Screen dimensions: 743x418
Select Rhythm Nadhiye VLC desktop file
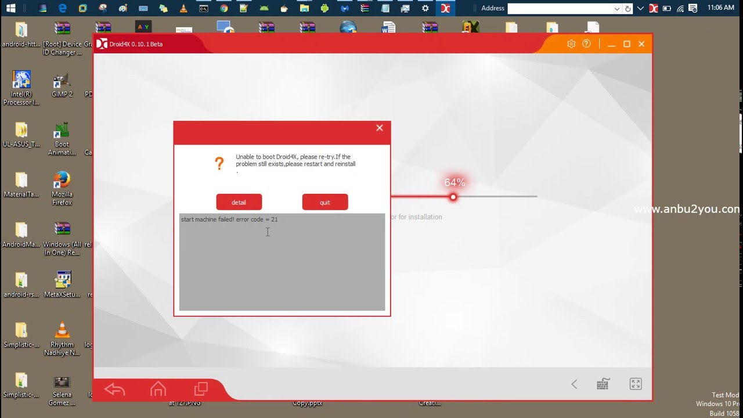[x=62, y=339]
